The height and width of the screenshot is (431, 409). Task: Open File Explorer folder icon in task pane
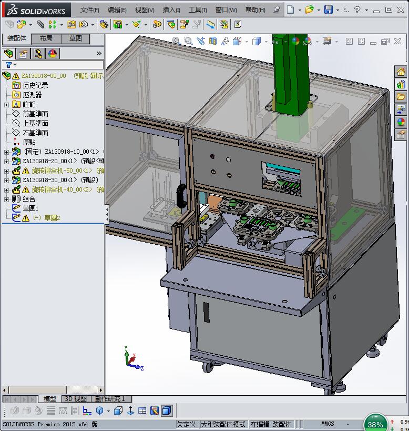(401, 97)
